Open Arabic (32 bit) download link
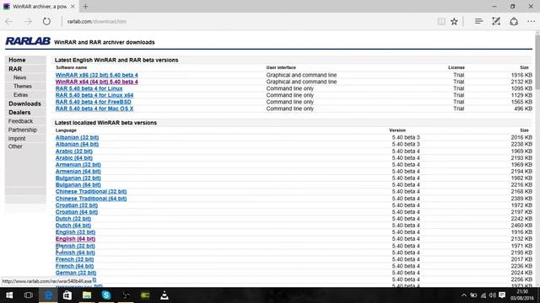Image resolution: width=540 pixels, height=303 pixels. pyautogui.click(x=74, y=151)
